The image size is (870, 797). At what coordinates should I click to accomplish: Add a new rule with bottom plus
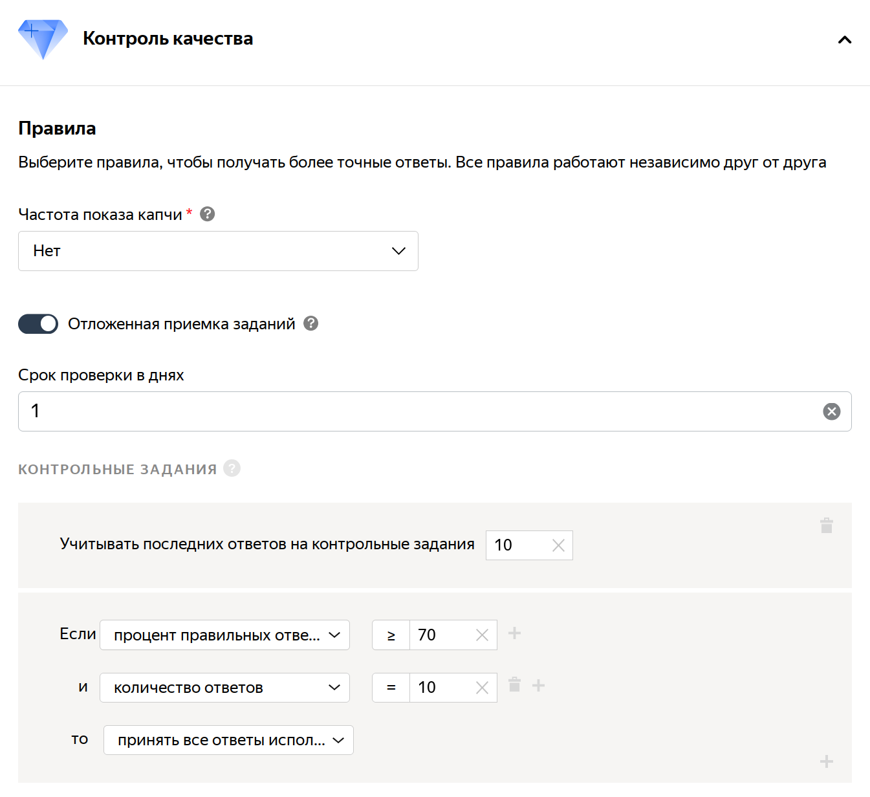(x=826, y=761)
